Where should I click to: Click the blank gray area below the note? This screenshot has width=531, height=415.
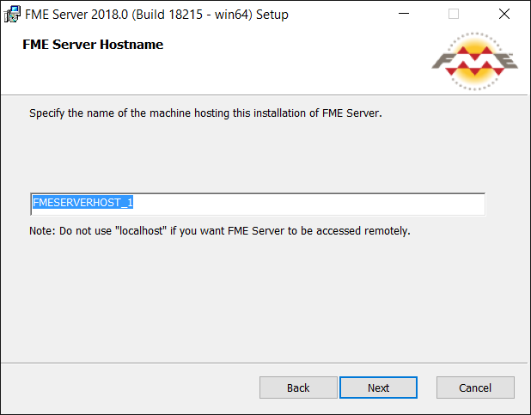(264, 298)
